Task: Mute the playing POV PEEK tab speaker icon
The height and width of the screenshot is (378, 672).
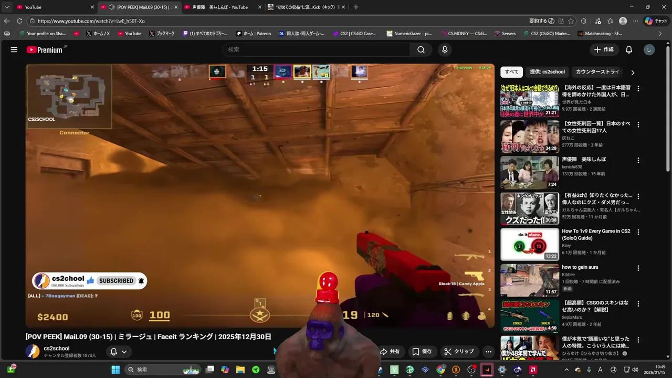Action: tap(111, 7)
